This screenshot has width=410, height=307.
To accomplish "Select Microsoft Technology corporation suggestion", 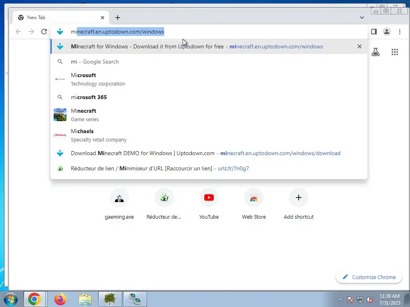I will pos(209,80).
